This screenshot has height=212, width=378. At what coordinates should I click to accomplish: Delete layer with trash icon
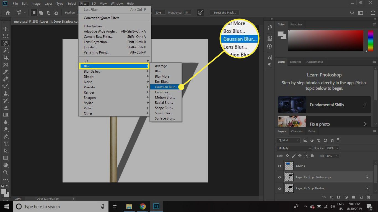click(368, 197)
